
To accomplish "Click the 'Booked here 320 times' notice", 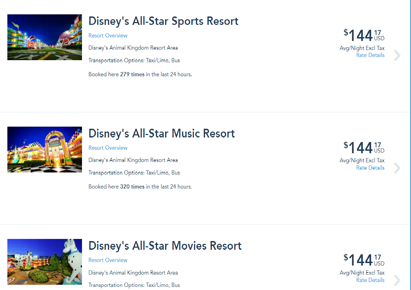I will [x=140, y=186].
